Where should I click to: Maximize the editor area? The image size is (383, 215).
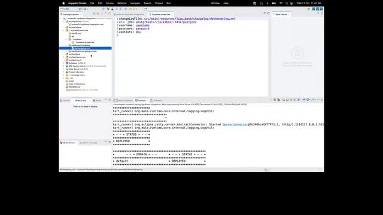tap(269, 13)
